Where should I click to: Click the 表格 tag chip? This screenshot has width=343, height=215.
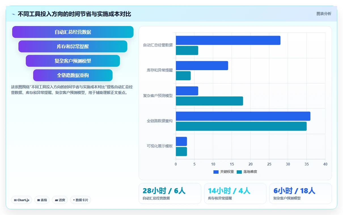tap(42, 200)
